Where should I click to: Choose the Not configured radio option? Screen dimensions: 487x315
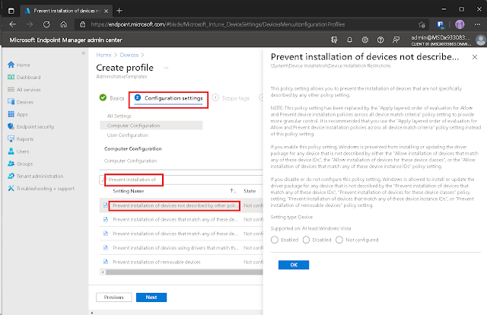[340, 238]
